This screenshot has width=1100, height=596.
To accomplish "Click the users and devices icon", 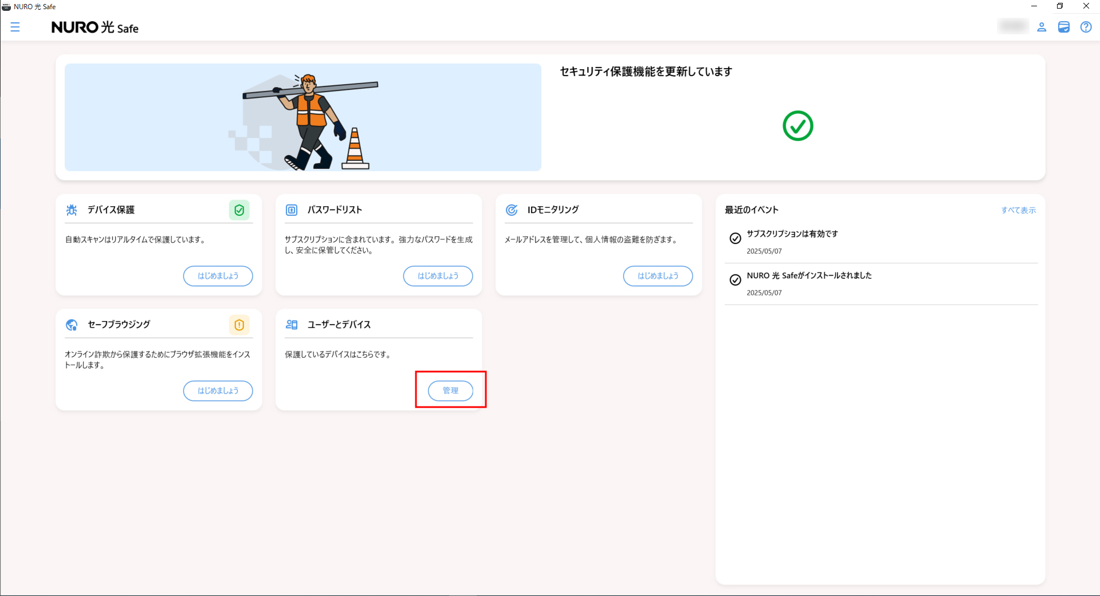I will [x=292, y=325].
